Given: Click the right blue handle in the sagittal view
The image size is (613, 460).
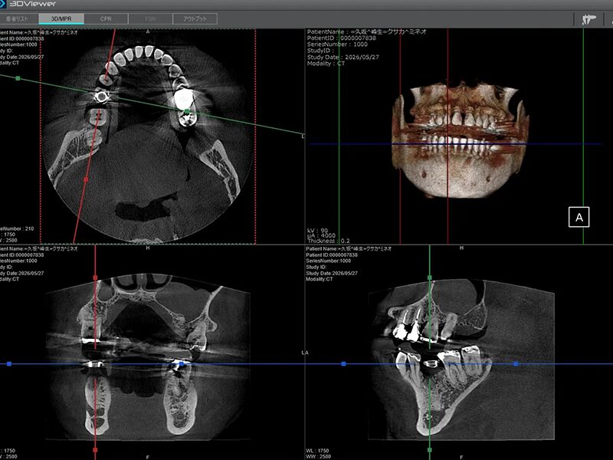Looking at the screenshot, I should [x=516, y=363].
